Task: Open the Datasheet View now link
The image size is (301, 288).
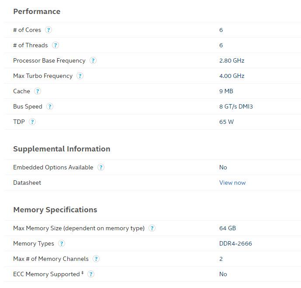Action: click(232, 183)
